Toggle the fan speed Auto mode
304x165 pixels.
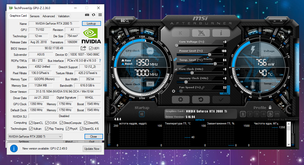click(x=225, y=94)
